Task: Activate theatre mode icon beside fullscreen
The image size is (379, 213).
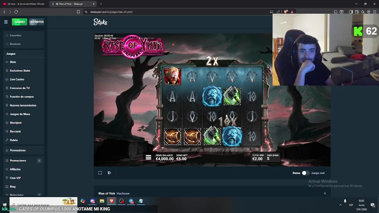Action: pyautogui.click(x=109, y=173)
